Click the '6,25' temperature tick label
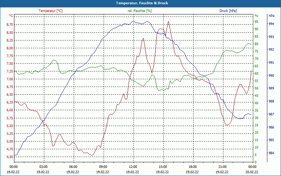Viewport: 281px width, 176px height. point(10,102)
